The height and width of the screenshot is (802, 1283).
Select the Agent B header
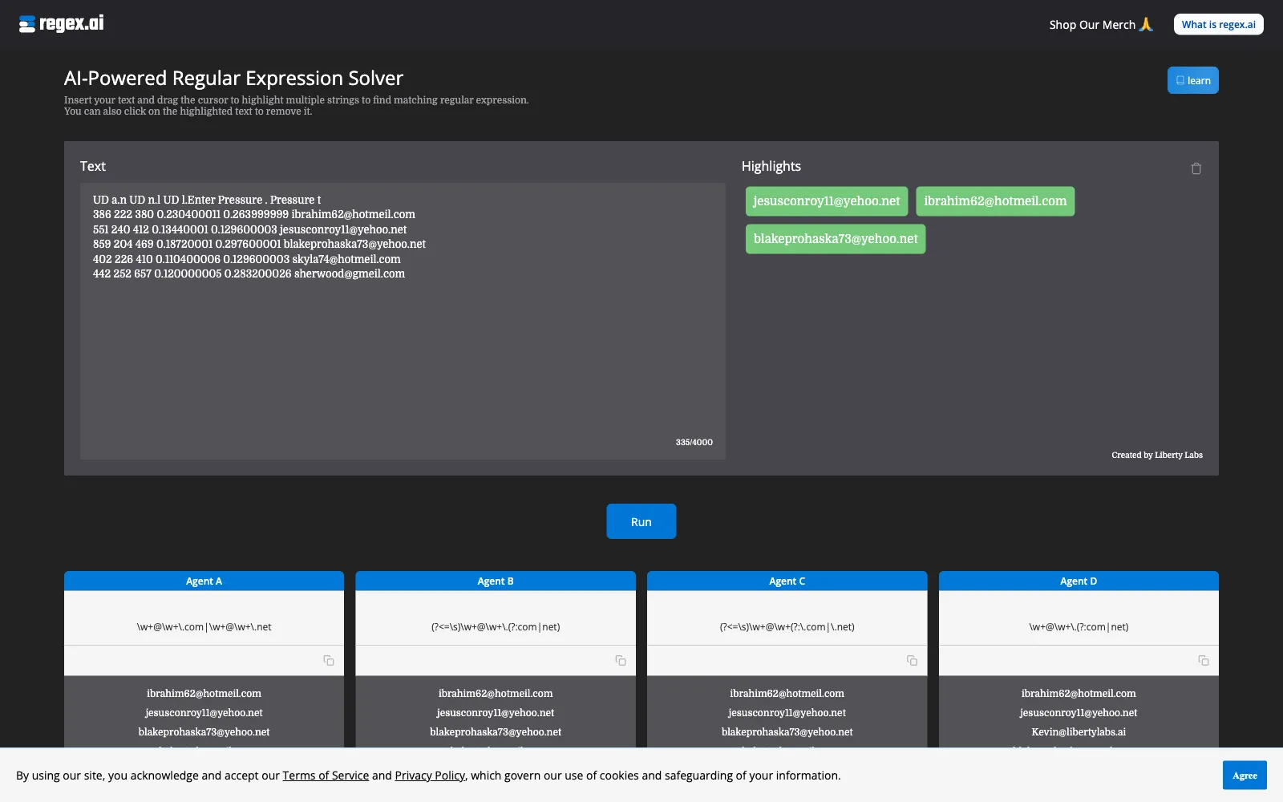click(496, 581)
